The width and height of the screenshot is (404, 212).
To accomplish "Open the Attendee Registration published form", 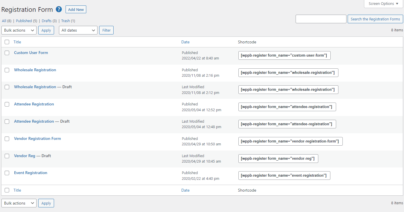I will coord(34,104).
